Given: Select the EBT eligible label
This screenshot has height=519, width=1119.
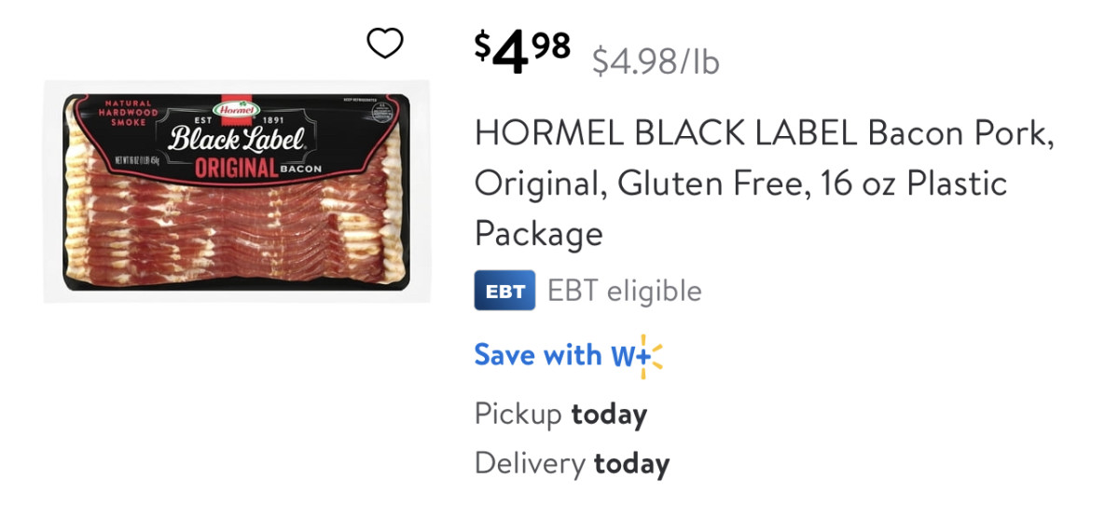Looking at the screenshot, I should click(624, 291).
